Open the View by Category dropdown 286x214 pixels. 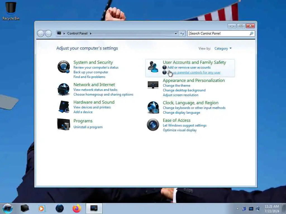point(223,48)
